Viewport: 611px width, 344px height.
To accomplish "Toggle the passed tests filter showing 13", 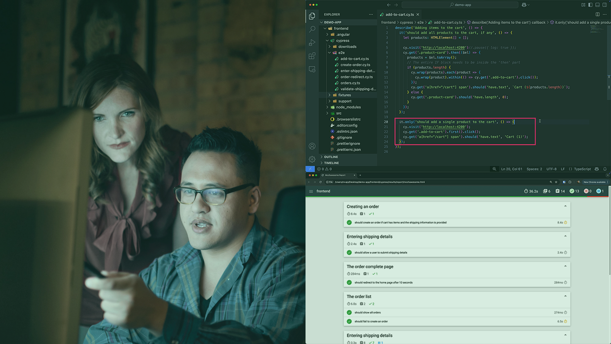I will (x=574, y=191).
